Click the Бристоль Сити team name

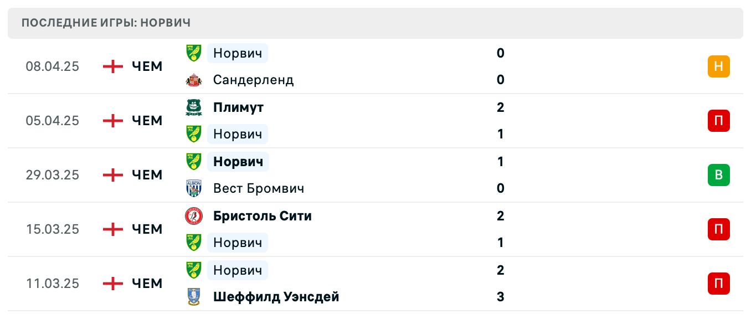(x=263, y=216)
